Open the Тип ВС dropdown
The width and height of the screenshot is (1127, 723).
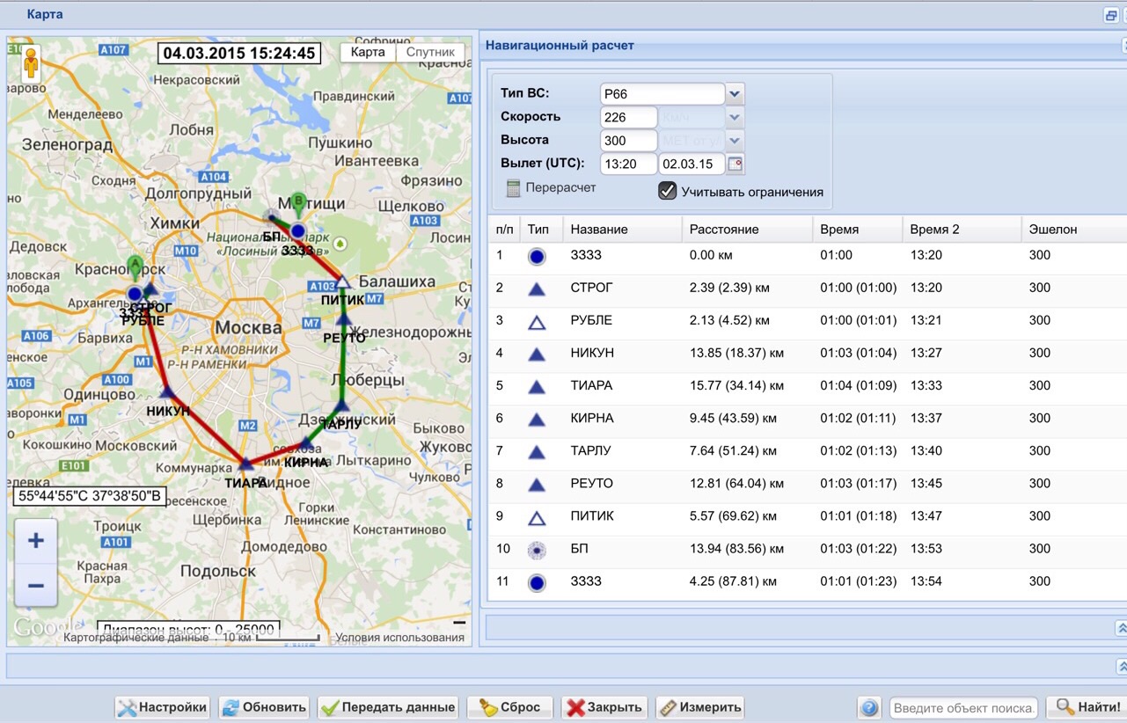click(735, 93)
